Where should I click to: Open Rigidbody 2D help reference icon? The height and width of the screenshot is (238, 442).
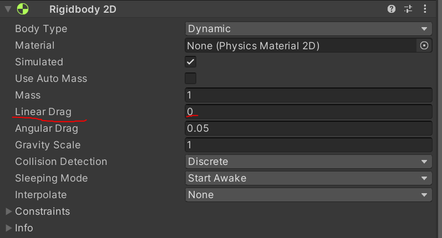pyautogui.click(x=392, y=9)
